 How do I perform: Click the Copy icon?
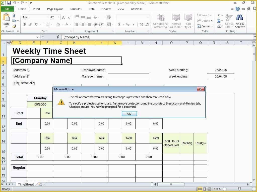pos(14,20)
